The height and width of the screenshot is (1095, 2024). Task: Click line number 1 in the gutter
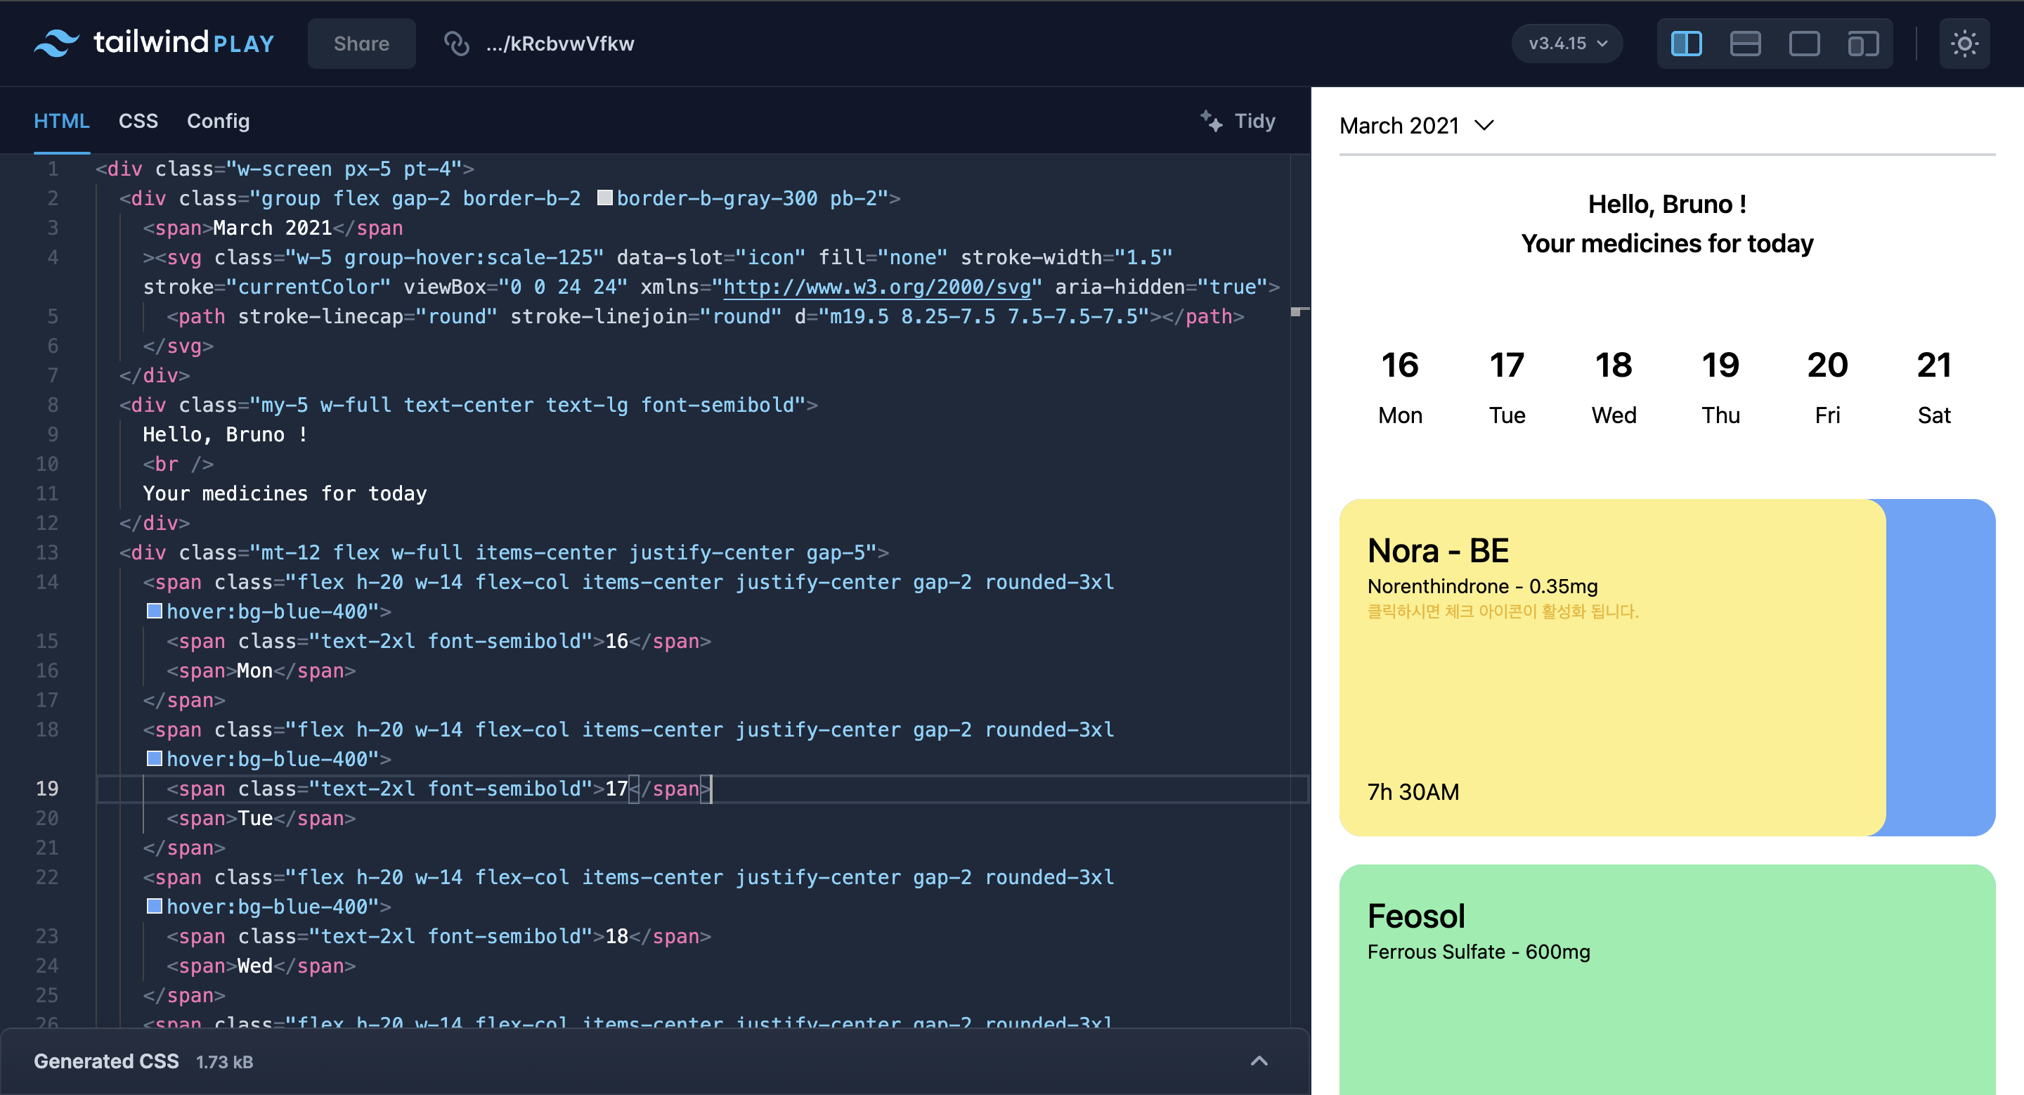coord(53,169)
